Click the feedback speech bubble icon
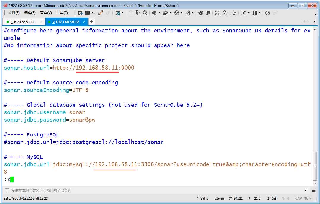320x204 pixels. coord(275,13)
